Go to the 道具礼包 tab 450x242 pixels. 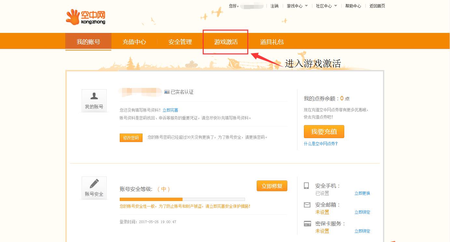(272, 42)
